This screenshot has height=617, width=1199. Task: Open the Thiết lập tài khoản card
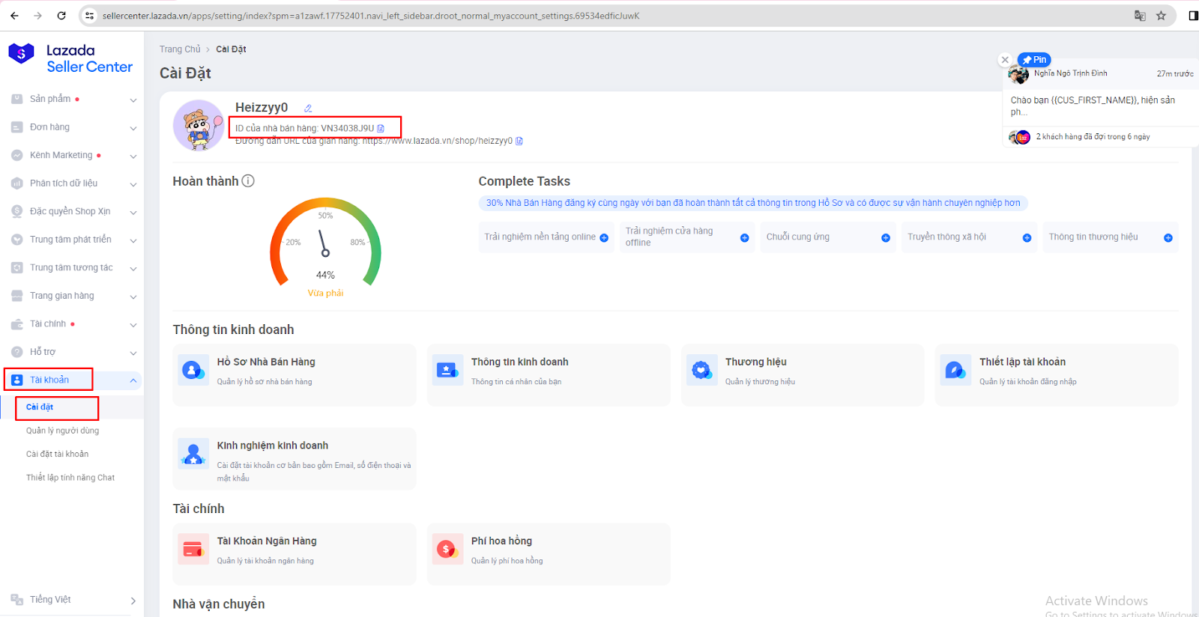pyautogui.click(x=1057, y=375)
